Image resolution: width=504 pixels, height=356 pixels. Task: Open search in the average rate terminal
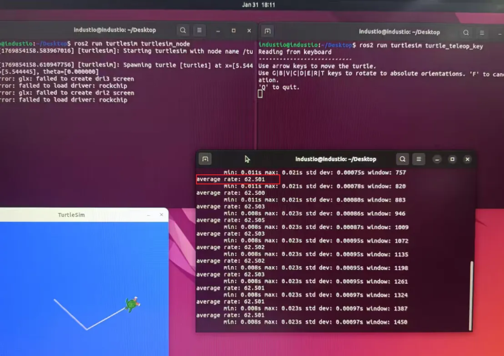402,159
